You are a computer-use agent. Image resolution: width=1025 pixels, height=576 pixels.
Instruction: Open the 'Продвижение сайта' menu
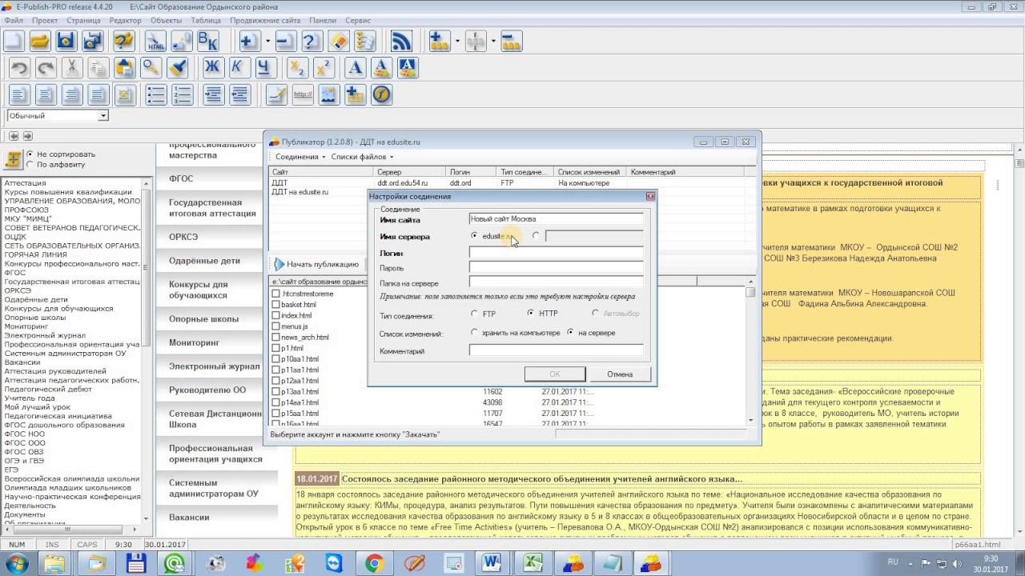[x=264, y=19]
